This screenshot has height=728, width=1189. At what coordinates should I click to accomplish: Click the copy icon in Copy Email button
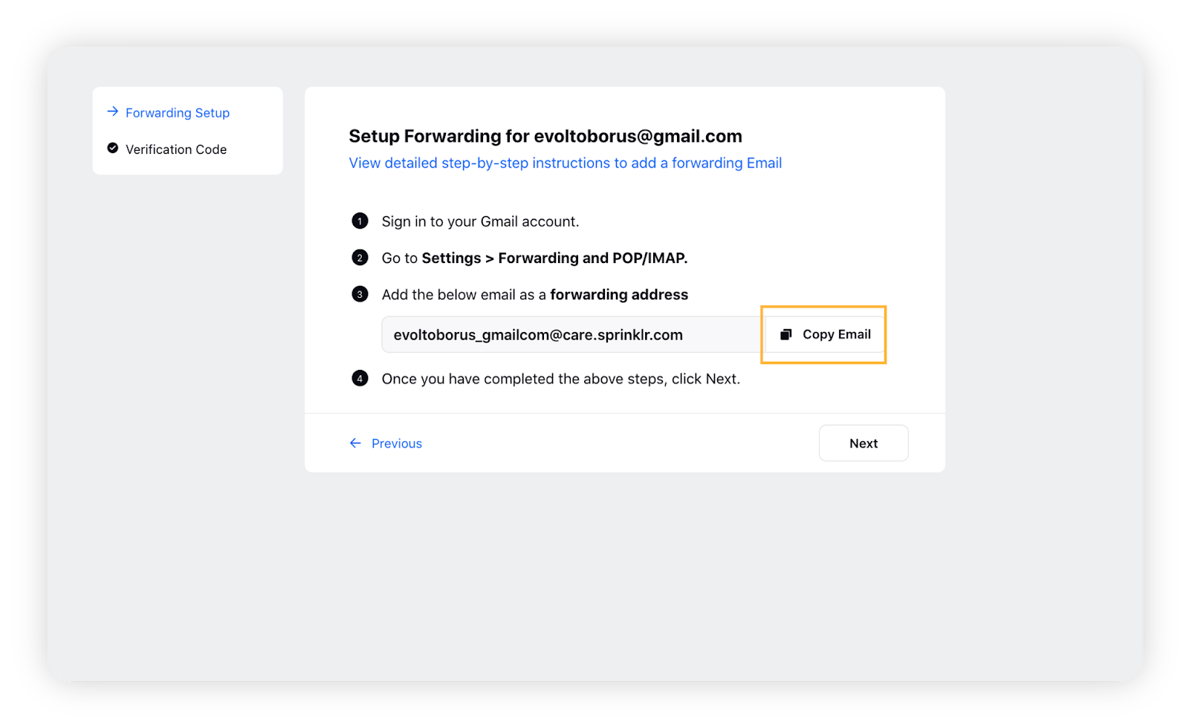pyautogui.click(x=785, y=335)
